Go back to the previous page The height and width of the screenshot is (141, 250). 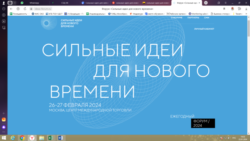[11, 9]
